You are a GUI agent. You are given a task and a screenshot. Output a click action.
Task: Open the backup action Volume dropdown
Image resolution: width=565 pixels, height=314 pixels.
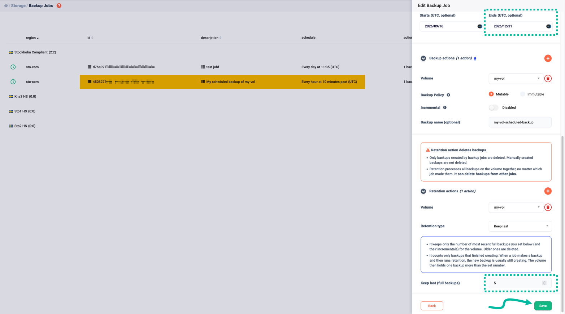pyautogui.click(x=516, y=79)
